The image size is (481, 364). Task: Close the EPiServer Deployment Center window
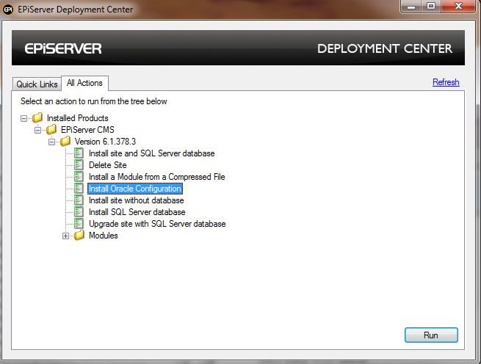458,6
